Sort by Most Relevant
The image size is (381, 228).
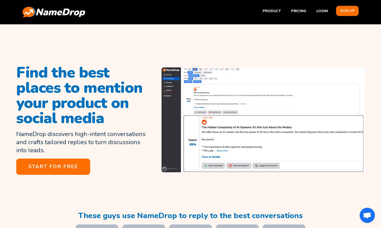pos(194,76)
